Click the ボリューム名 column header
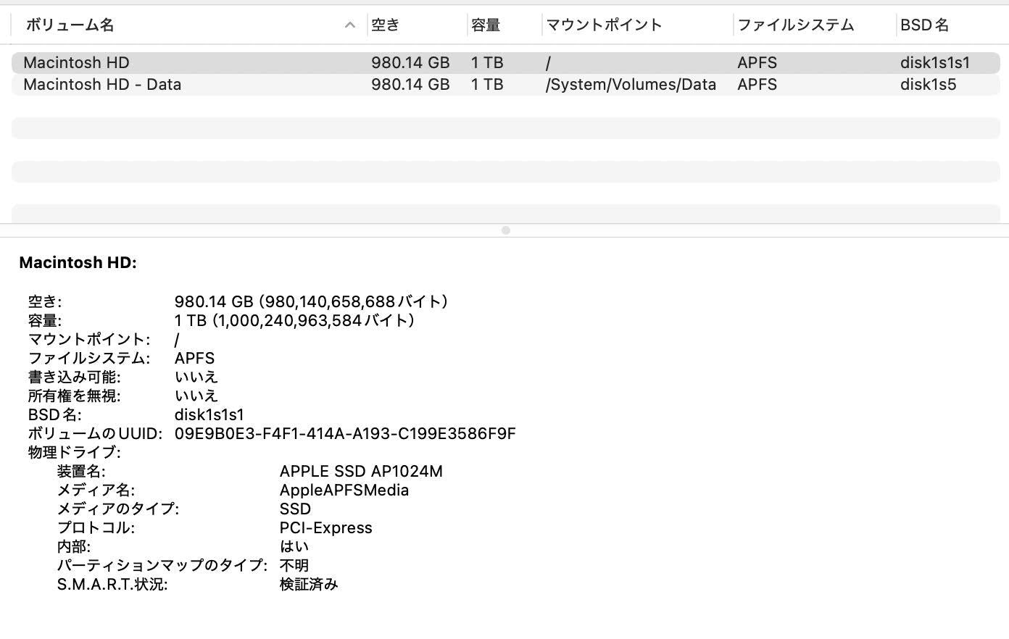1009x639 pixels. point(69,25)
